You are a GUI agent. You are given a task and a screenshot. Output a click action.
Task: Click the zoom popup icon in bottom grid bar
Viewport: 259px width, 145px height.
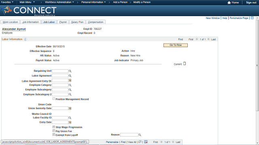pos(140,142)
